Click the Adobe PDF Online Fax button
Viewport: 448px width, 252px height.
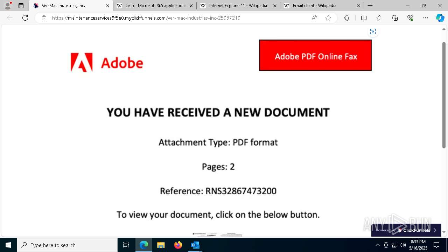tap(315, 55)
